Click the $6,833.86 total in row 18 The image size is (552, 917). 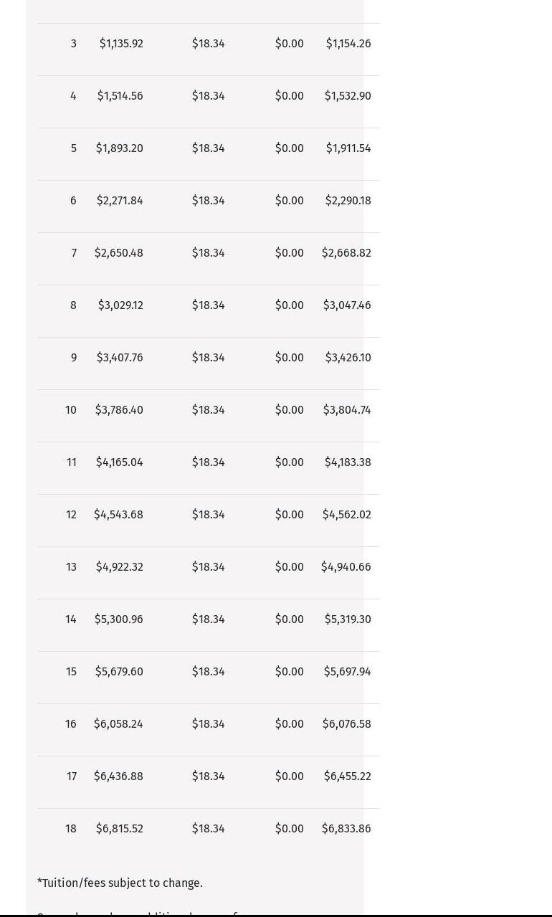[346, 829]
